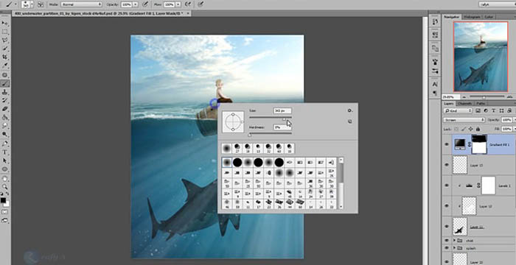Click the lock all layer button
Screen dimensions: 516x265
(478, 130)
